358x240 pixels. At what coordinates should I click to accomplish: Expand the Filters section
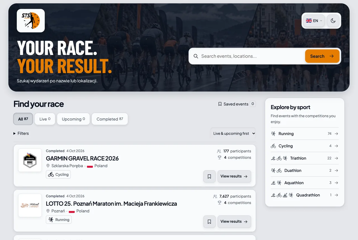click(x=21, y=133)
